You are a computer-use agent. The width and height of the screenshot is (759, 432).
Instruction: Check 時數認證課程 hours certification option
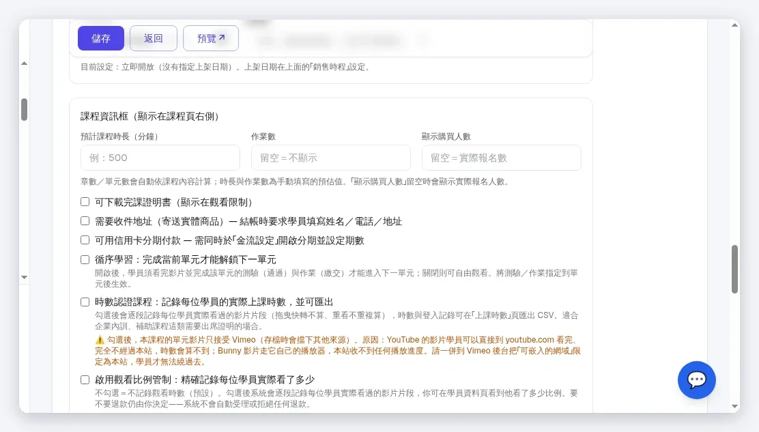coord(85,302)
